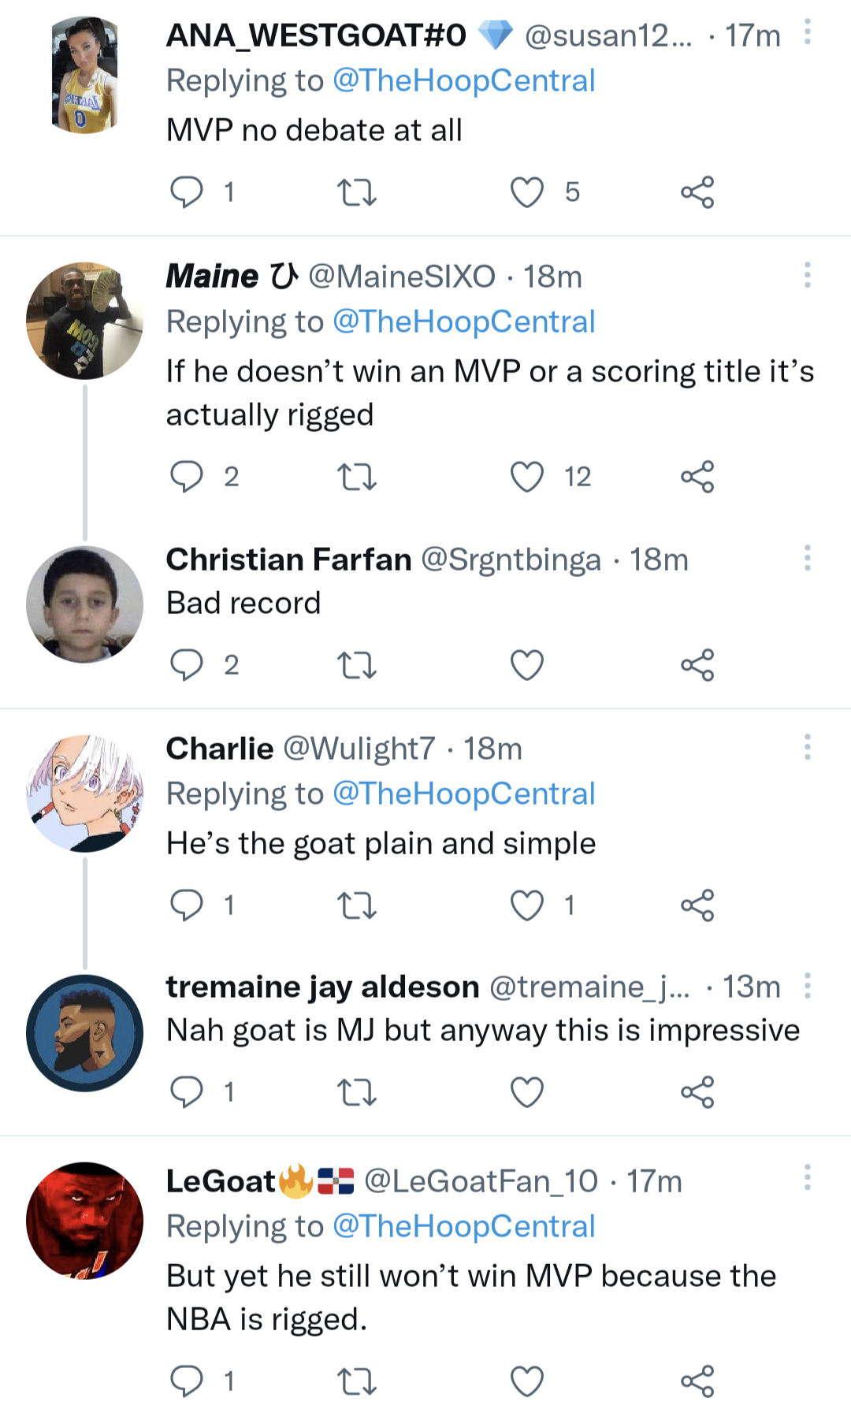This screenshot has height=1424, width=851.
Task: Like LeGoat's "NBA is rigged" tweet
Action: pos(527,1381)
